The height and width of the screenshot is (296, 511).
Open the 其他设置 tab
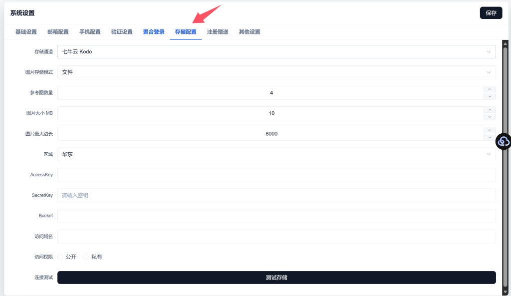coord(250,32)
